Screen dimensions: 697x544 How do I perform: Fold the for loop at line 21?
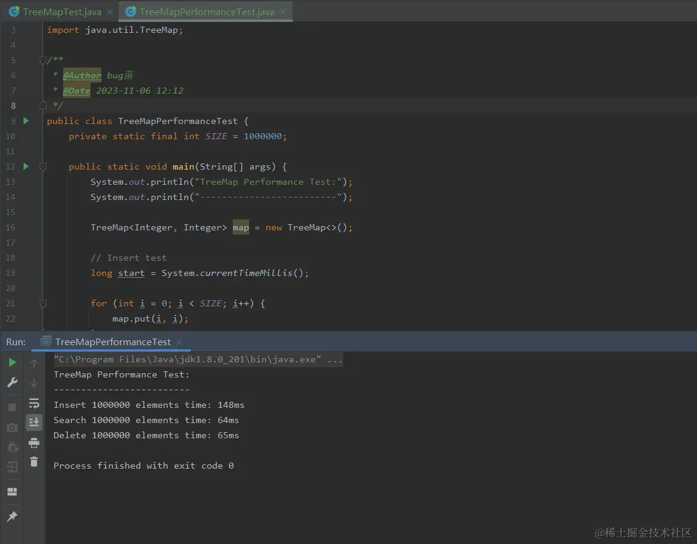(43, 303)
